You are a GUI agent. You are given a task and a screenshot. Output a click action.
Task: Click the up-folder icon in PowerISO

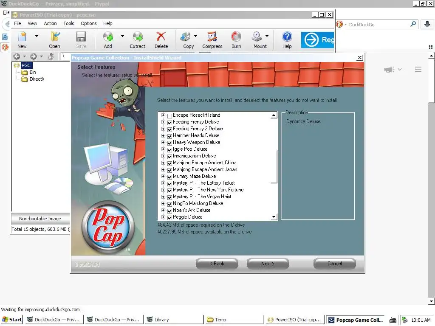click(x=51, y=56)
